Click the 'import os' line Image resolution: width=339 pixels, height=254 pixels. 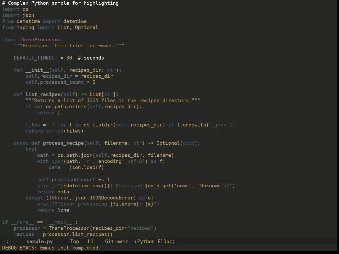(x=15, y=9)
